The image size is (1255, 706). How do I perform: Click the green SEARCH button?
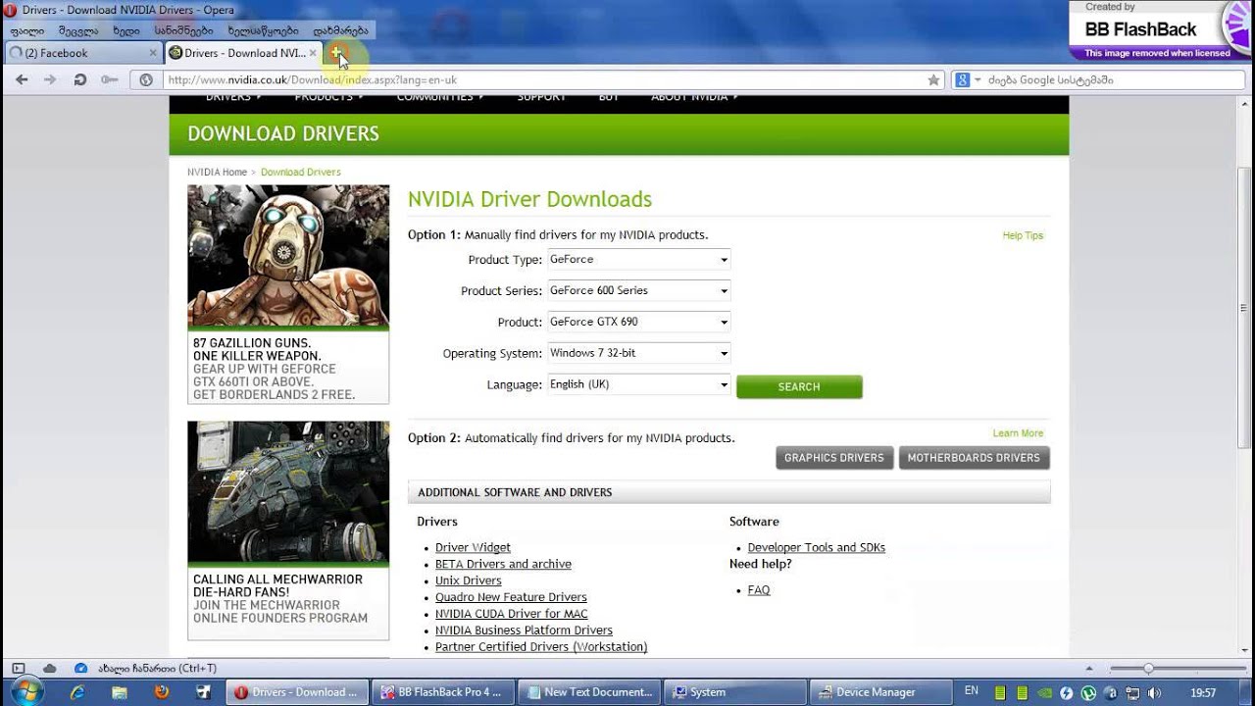pos(799,387)
